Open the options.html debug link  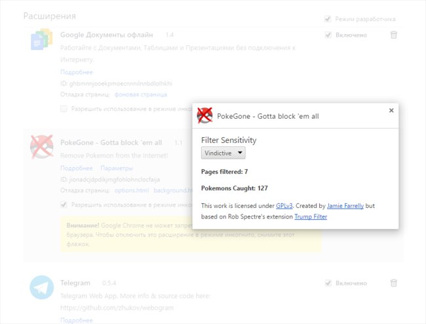tap(132, 190)
